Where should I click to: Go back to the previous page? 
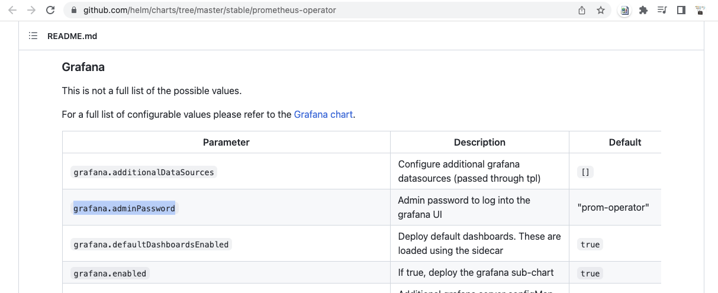click(x=12, y=10)
